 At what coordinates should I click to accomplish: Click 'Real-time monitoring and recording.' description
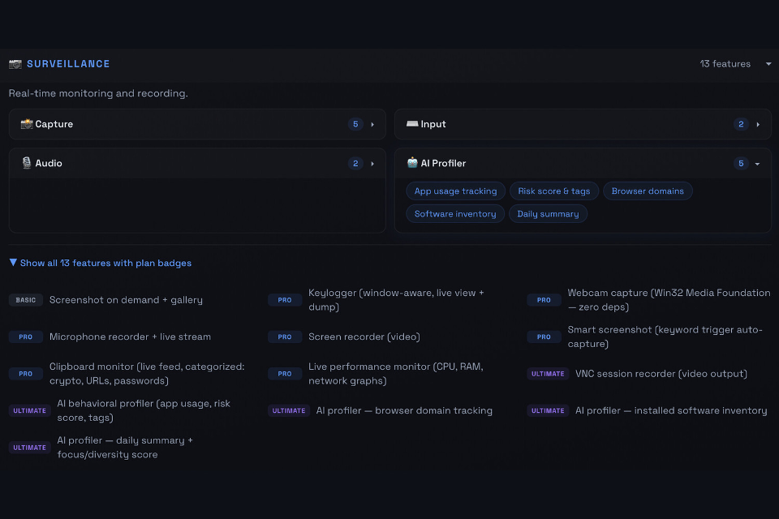point(98,93)
